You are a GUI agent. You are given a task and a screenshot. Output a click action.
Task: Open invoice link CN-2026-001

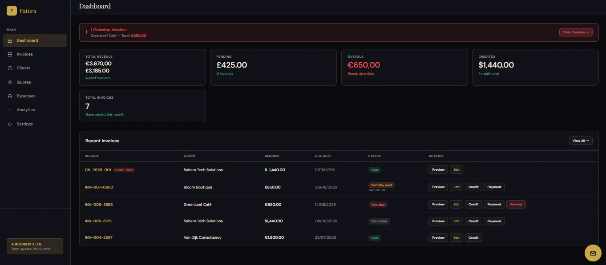[x=98, y=170]
